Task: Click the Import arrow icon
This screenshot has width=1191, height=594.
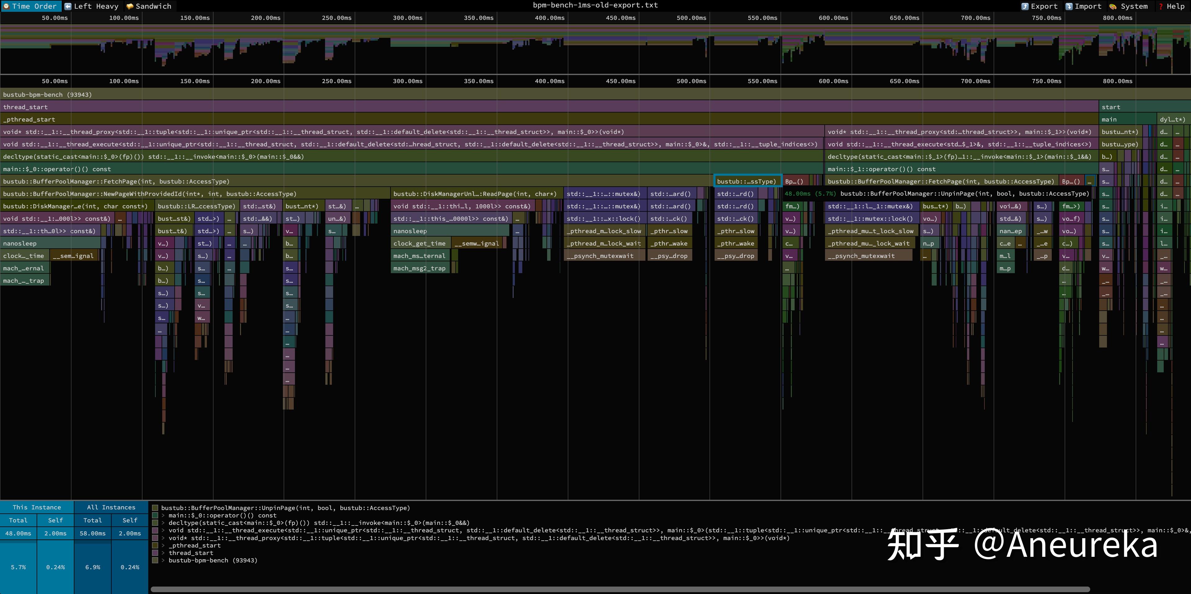Action: coord(1069,7)
